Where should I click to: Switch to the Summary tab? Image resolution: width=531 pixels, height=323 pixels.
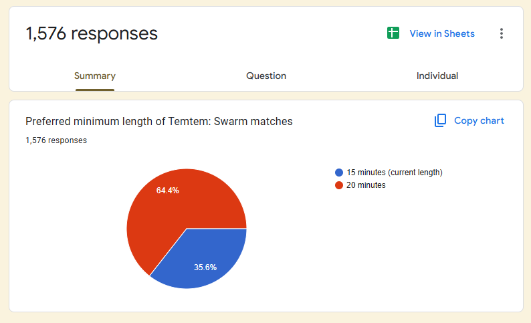click(x=94, y=76)
